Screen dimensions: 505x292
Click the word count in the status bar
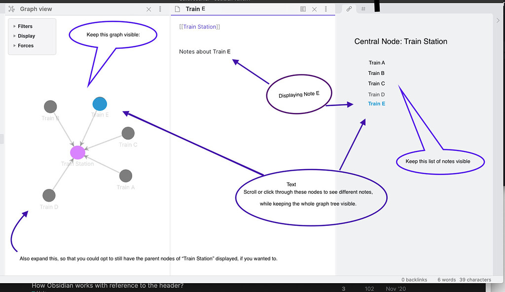446,280
